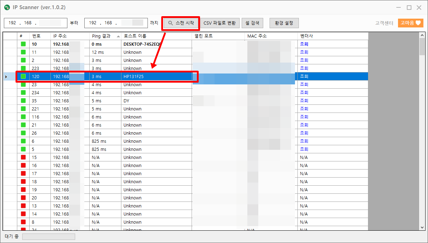Screen dimensions: 428x243
Task: Click green status icon of row 223
Action: click(23, 69)
